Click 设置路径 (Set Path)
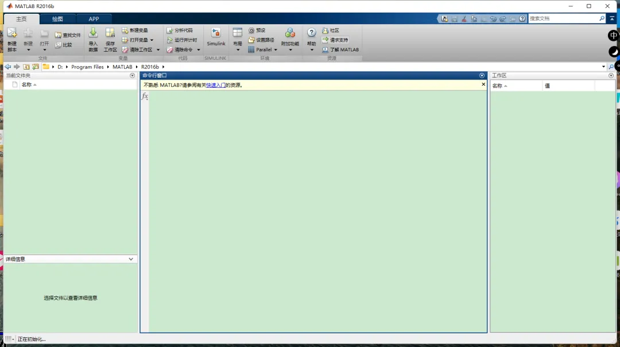 pos(261,40)
